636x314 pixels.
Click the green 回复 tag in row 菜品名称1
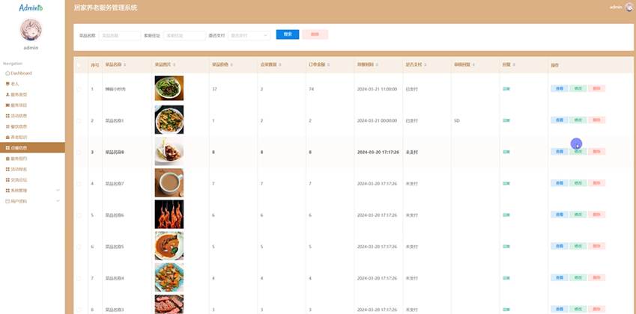click(x=506, y=120)
